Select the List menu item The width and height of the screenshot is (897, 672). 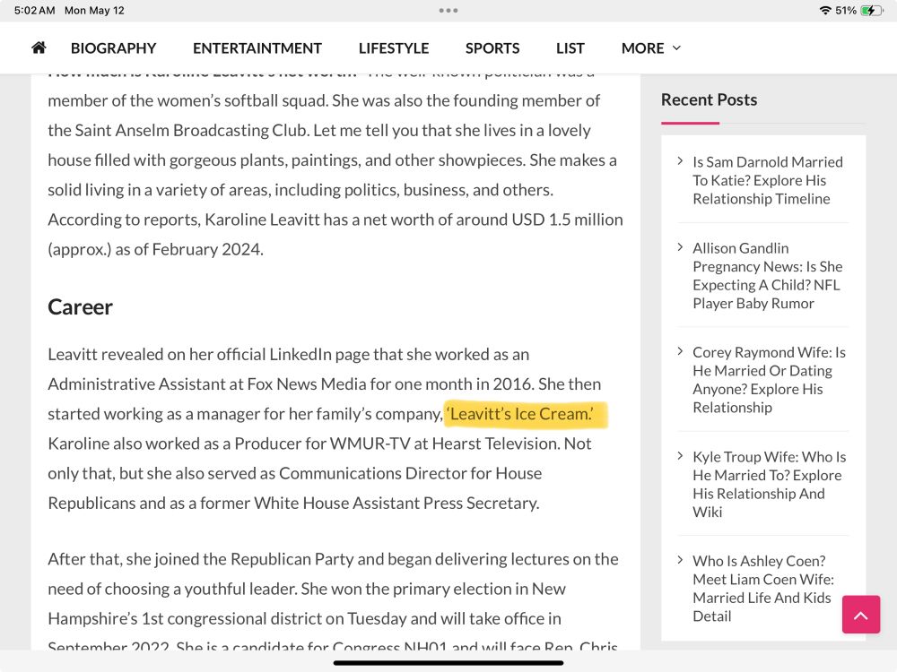pos(570,48)
